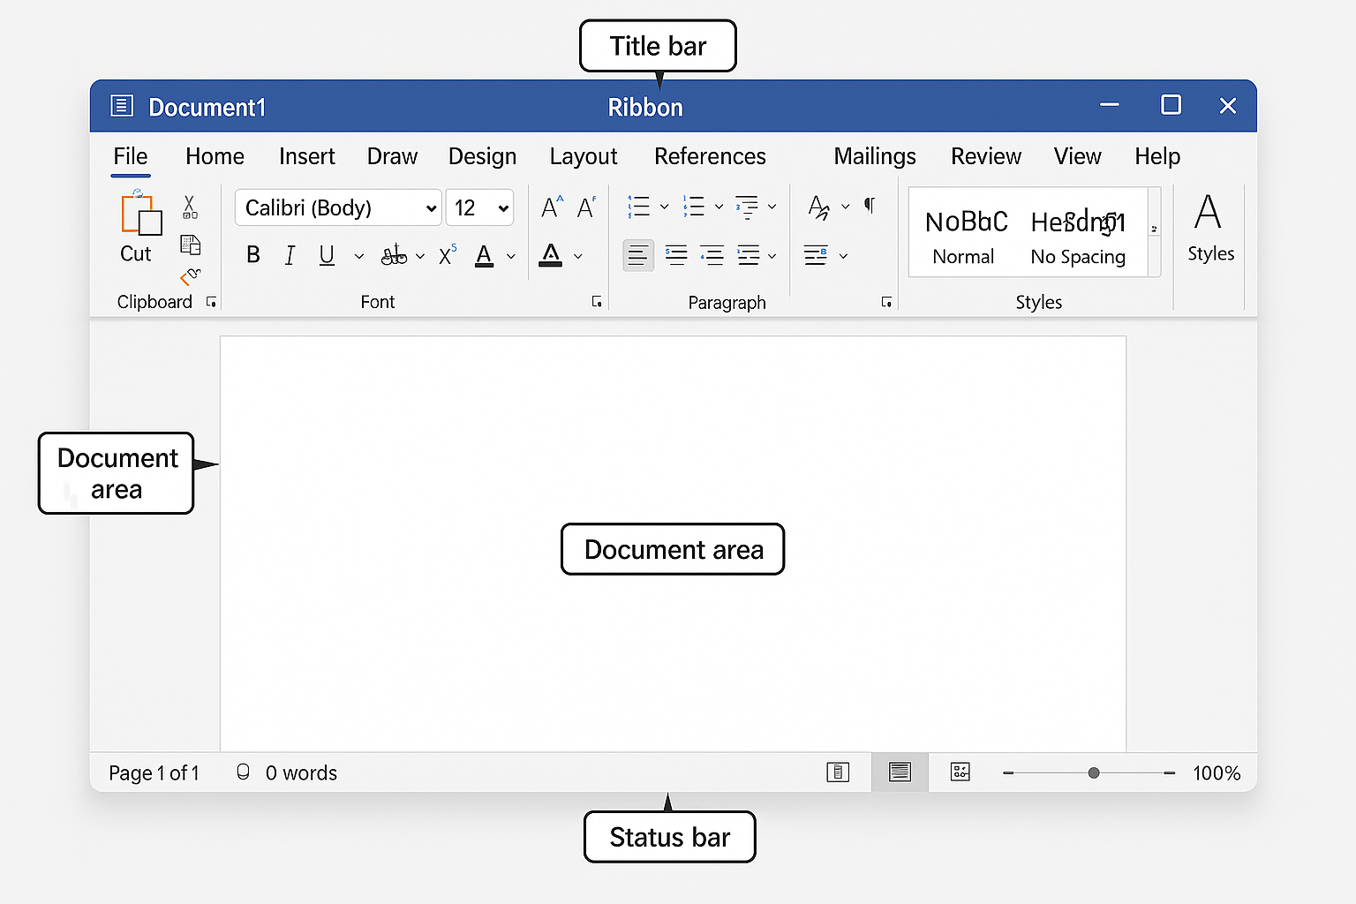Apply the Normal style
1356x904 pixels.
(964, 235)
